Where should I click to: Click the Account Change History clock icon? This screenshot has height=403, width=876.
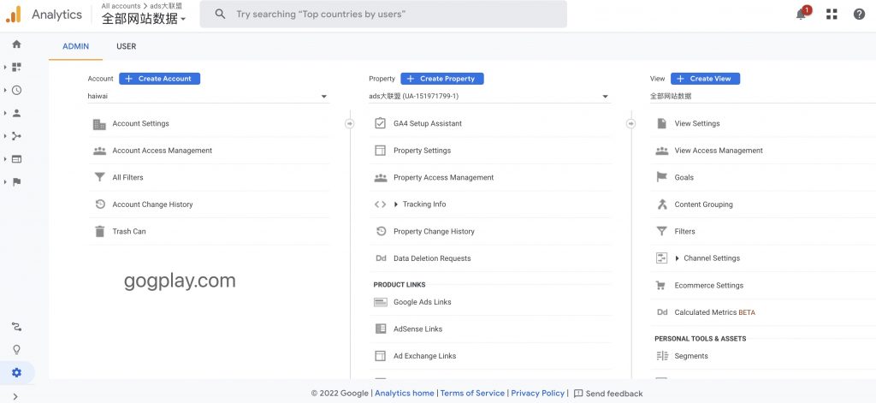pos(100,204)
